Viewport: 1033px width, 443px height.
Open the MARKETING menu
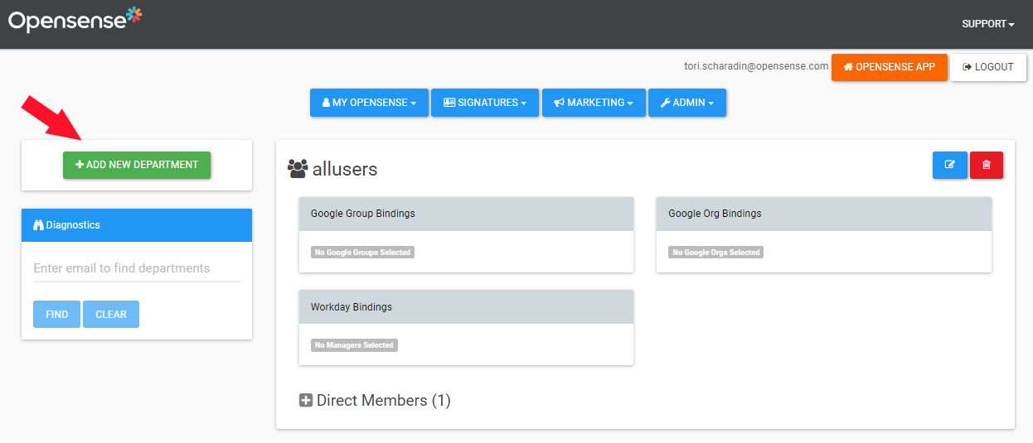click(594, 103)
